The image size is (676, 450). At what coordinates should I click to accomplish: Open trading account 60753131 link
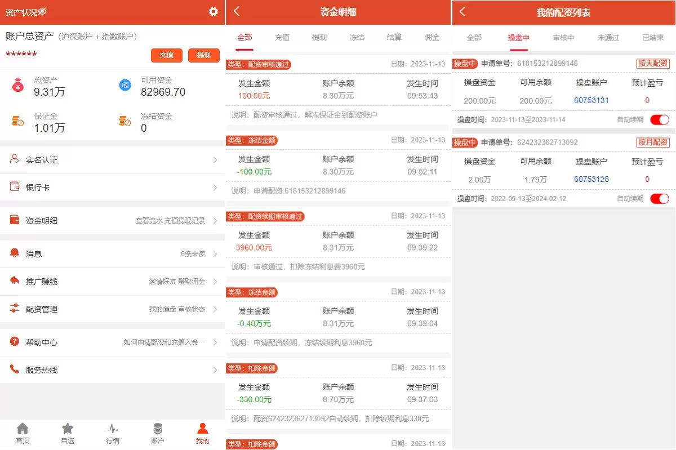click(x=591, y=100)
